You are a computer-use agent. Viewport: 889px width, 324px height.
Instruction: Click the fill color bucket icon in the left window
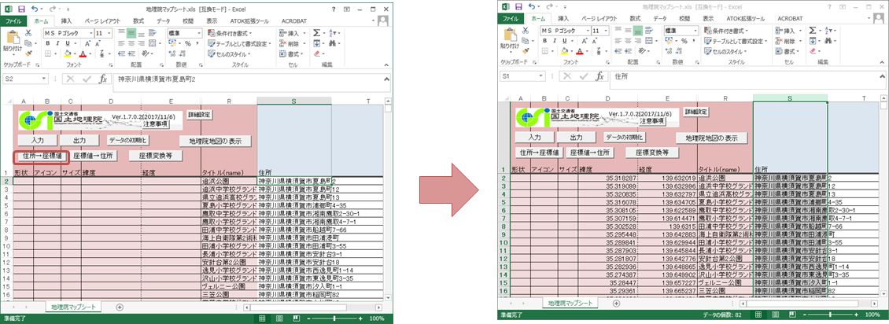(66, 54)
